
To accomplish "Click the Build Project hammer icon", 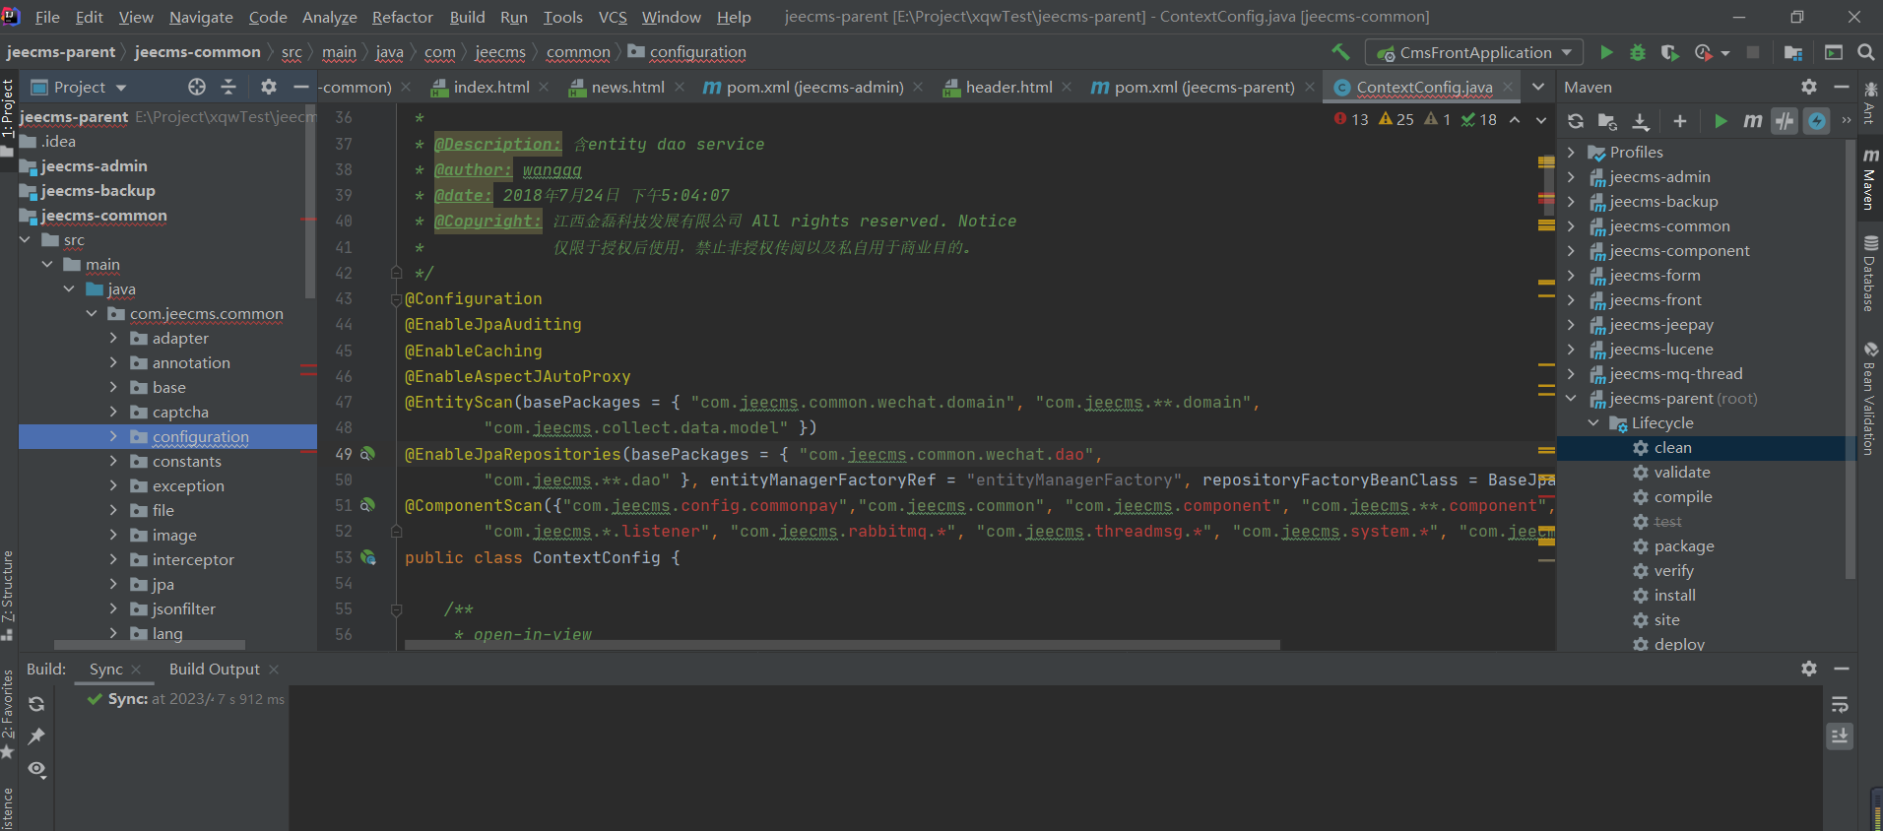I will 1340,52.
